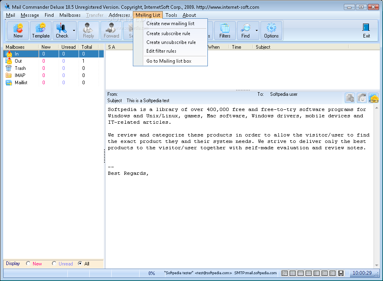Open the Addresses menu

119,15
